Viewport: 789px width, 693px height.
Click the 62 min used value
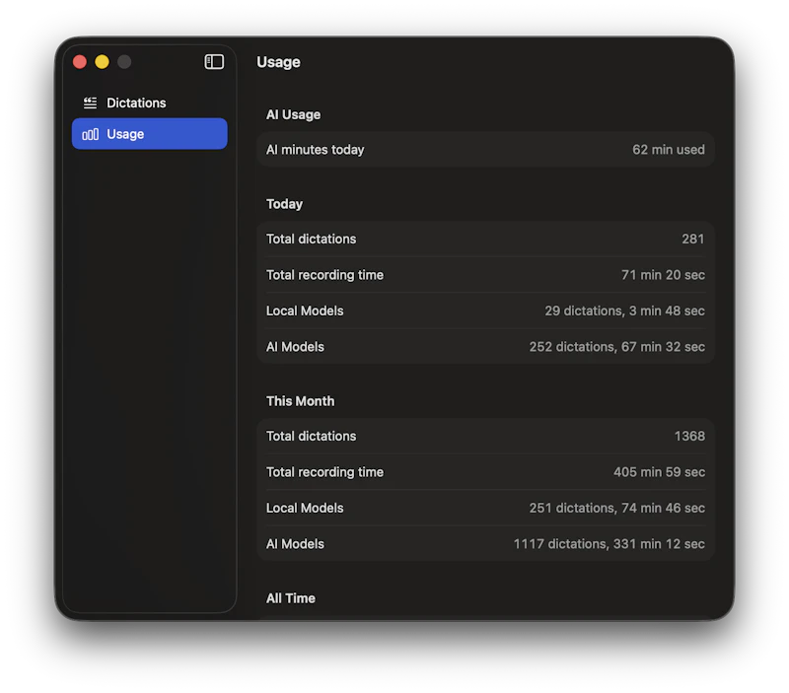(669, 150)
